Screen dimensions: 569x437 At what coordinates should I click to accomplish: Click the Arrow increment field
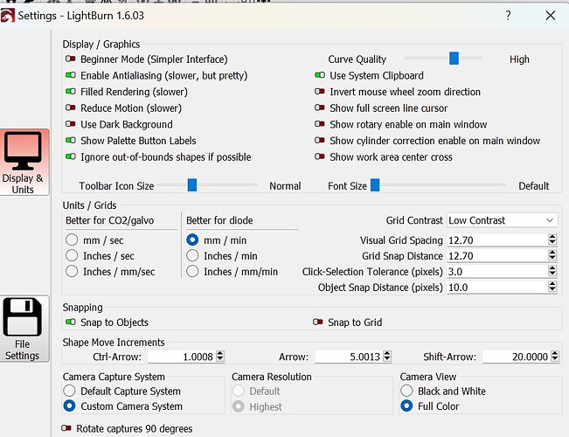coord(349,357)
